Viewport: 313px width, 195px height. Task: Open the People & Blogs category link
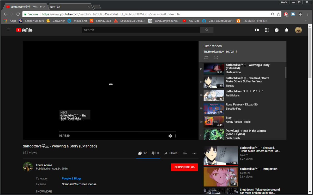click(71, 179)
